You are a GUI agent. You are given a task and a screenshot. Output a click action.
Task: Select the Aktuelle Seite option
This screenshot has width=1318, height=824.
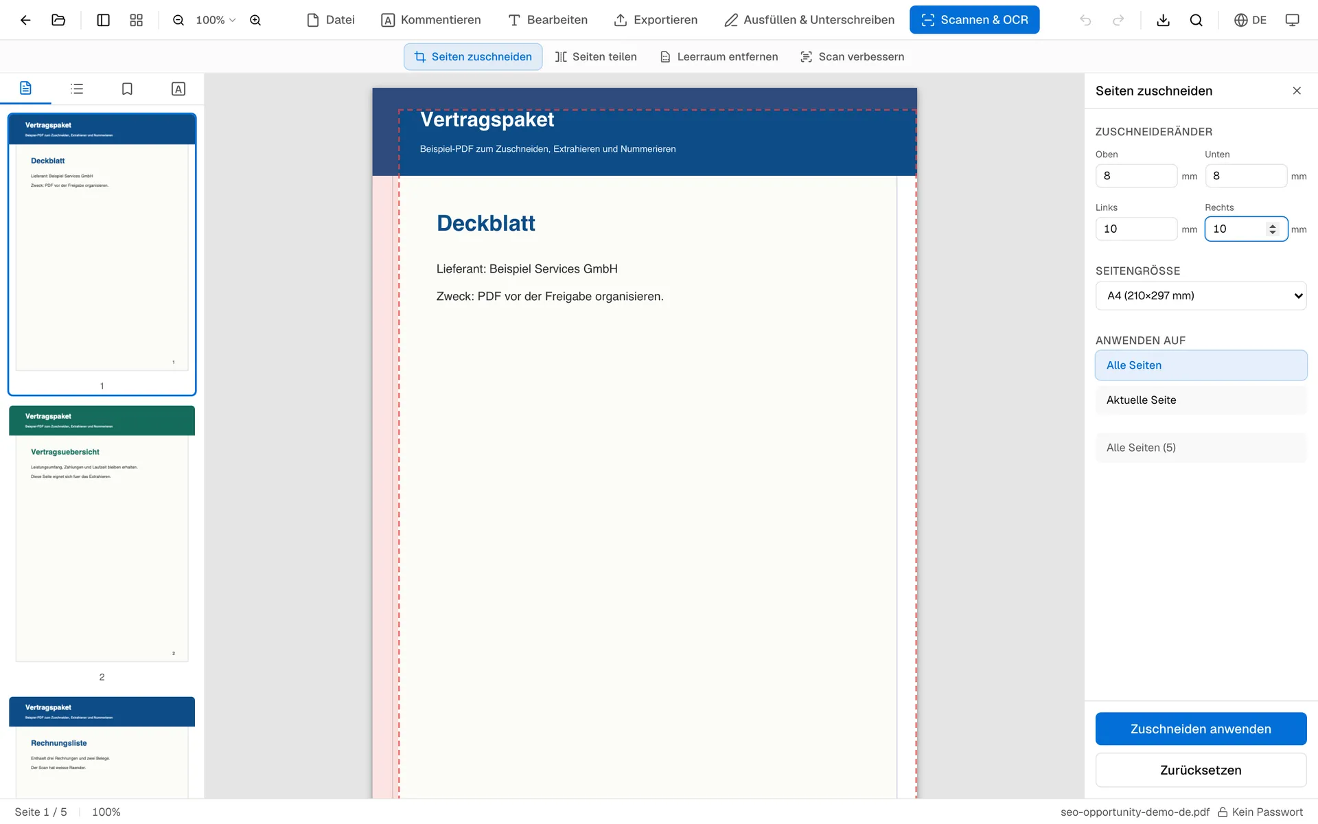(1201, 400)
